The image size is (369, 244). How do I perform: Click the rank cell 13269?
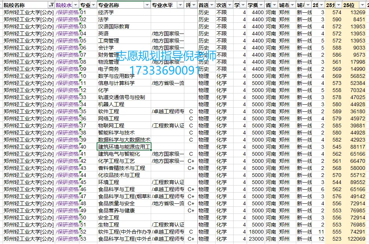[x=354, y=12]
